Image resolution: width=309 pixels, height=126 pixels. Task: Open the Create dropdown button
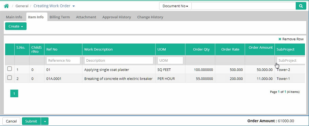tap(16, 26)
